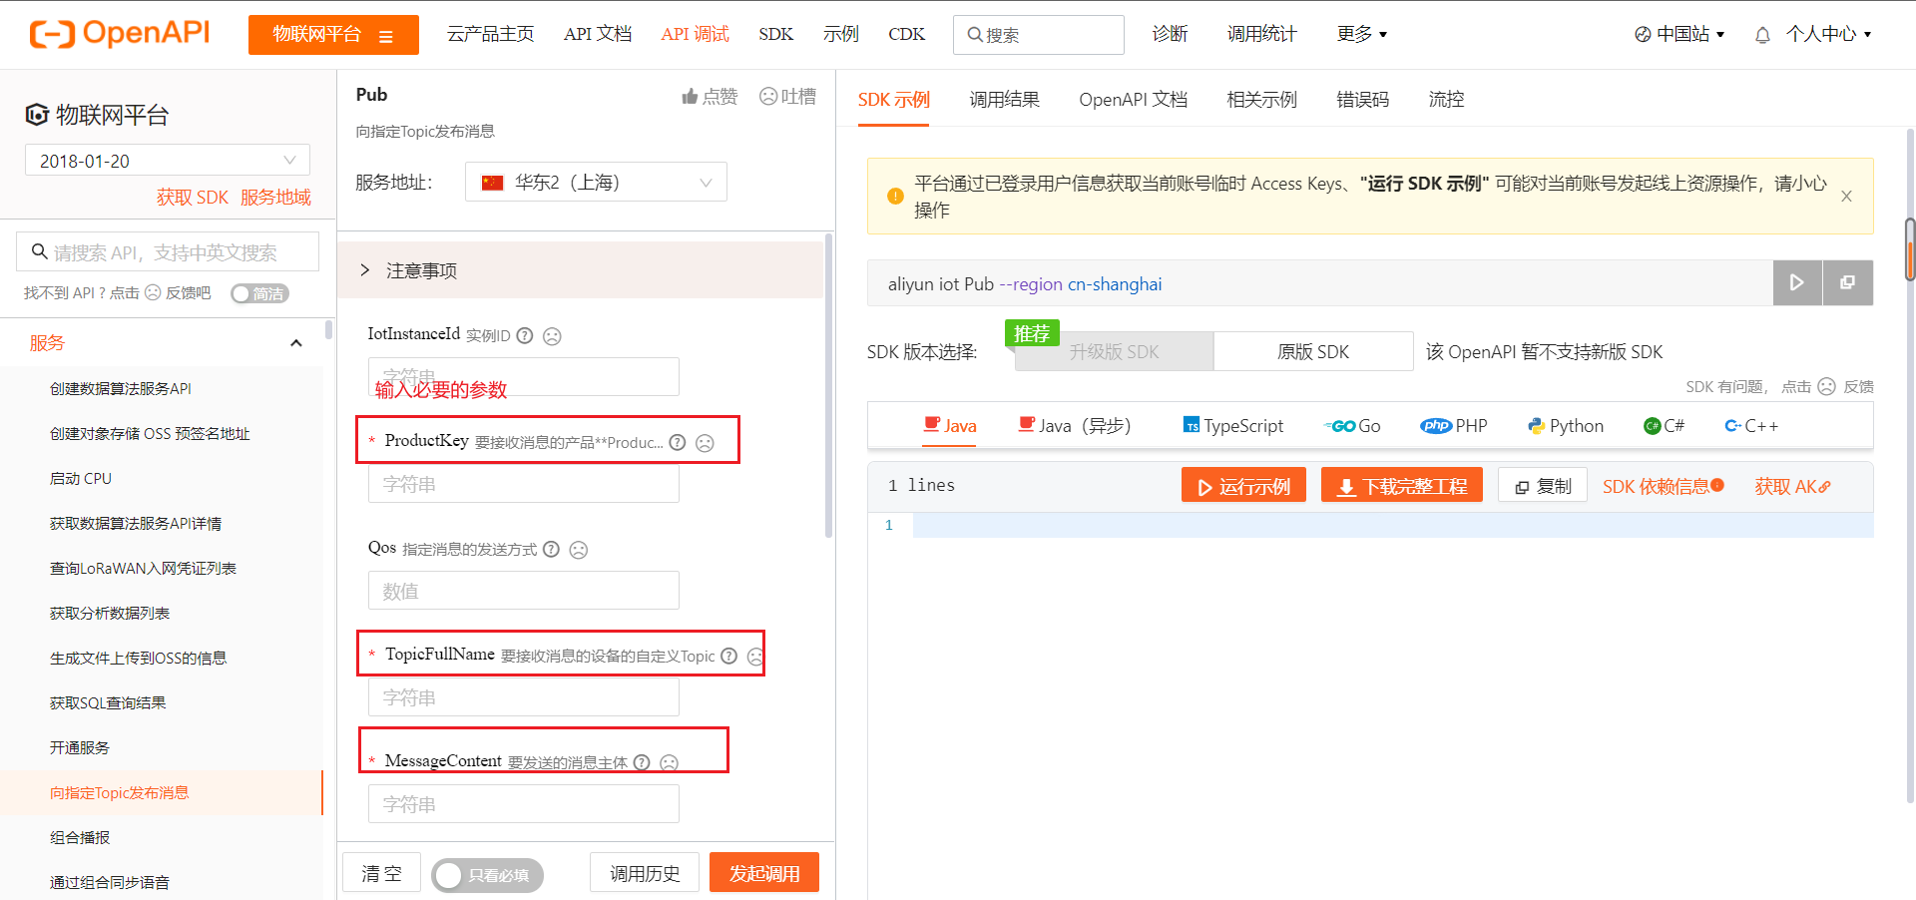Click the 运行示例 button
The height and width of the screenshot is (900, 1916).
point(1243,486)
